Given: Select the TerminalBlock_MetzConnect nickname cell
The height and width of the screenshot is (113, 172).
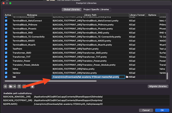Looking at the screenshot, I should [32, 21].
